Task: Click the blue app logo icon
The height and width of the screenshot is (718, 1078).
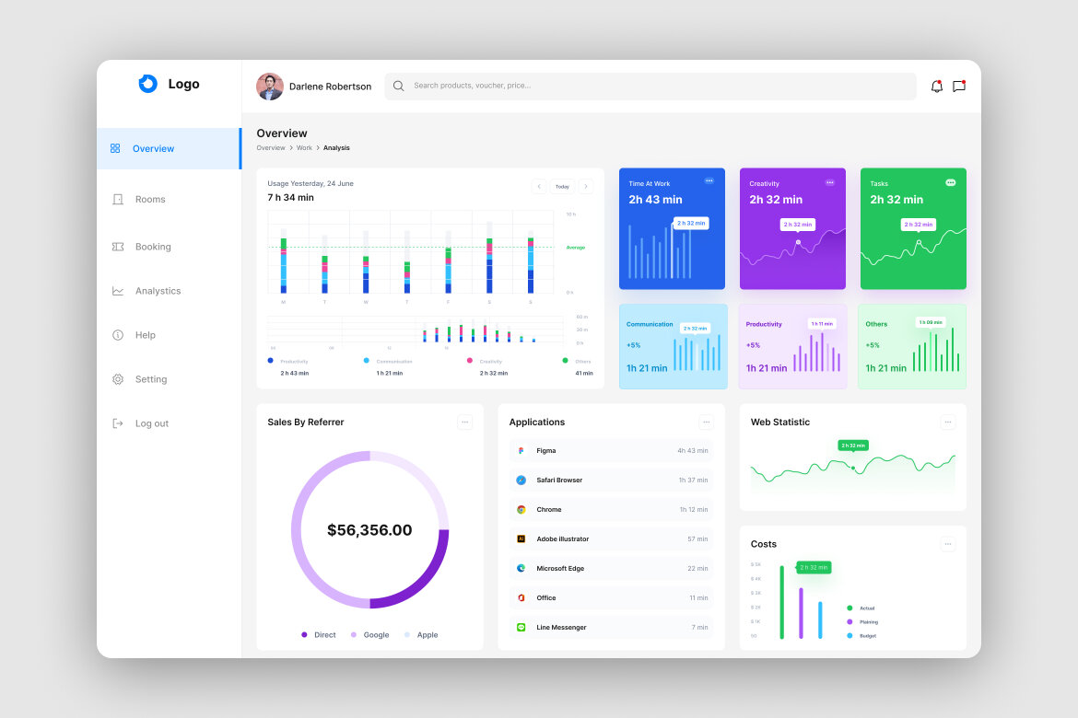Action: [147, 84]
